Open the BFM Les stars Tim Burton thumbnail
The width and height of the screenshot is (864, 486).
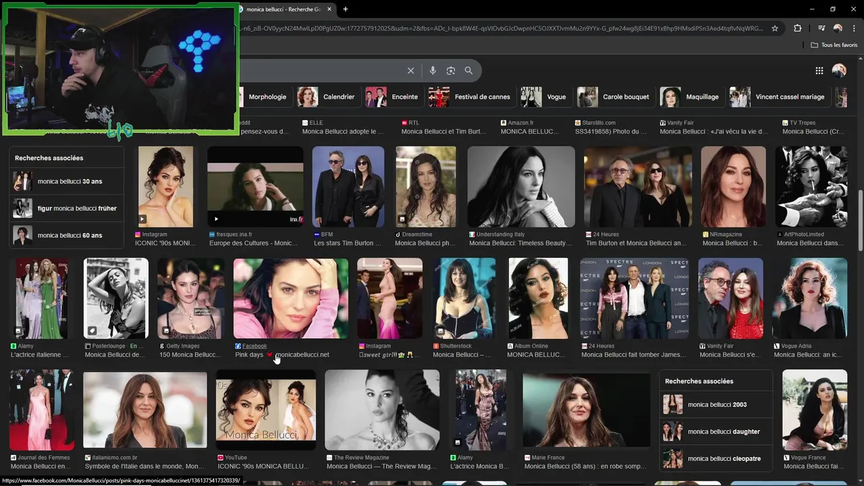click(x=348, y=186)
